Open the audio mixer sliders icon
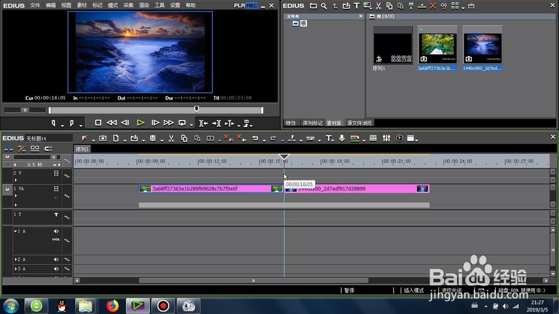Image resolution: width=559 pixels, height=314 pixels. pyautogui.click(x=386, y=139)
